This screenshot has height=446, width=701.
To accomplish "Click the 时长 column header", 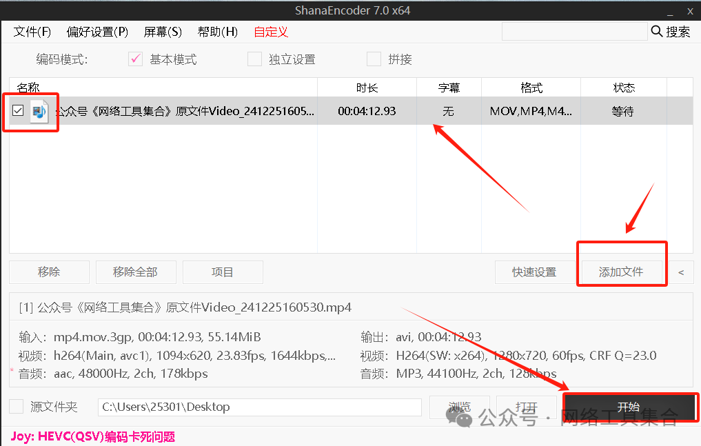I will pyautogui.click(x=367, y=88).
